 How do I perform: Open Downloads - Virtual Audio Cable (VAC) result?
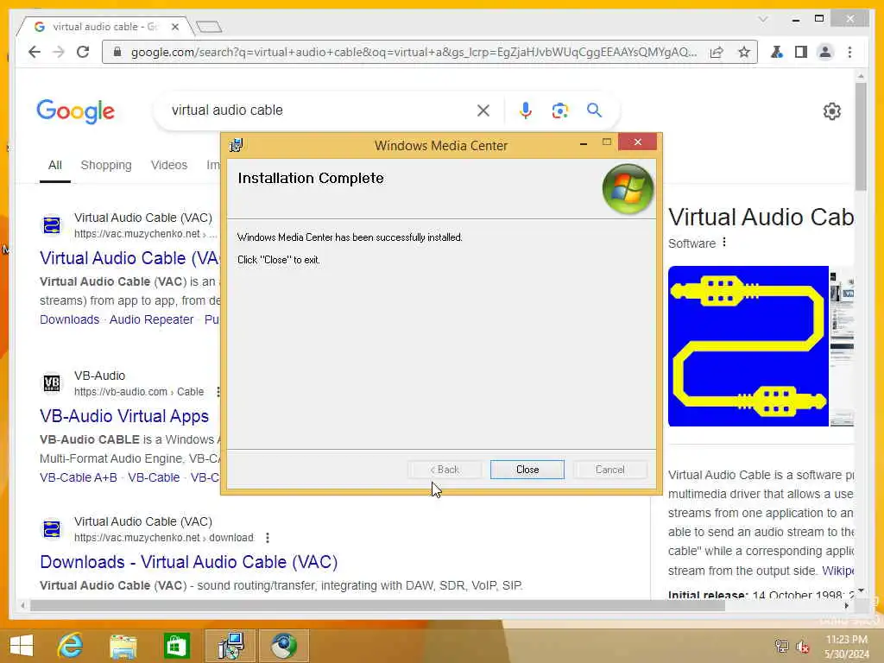click(x=189, y=562)
